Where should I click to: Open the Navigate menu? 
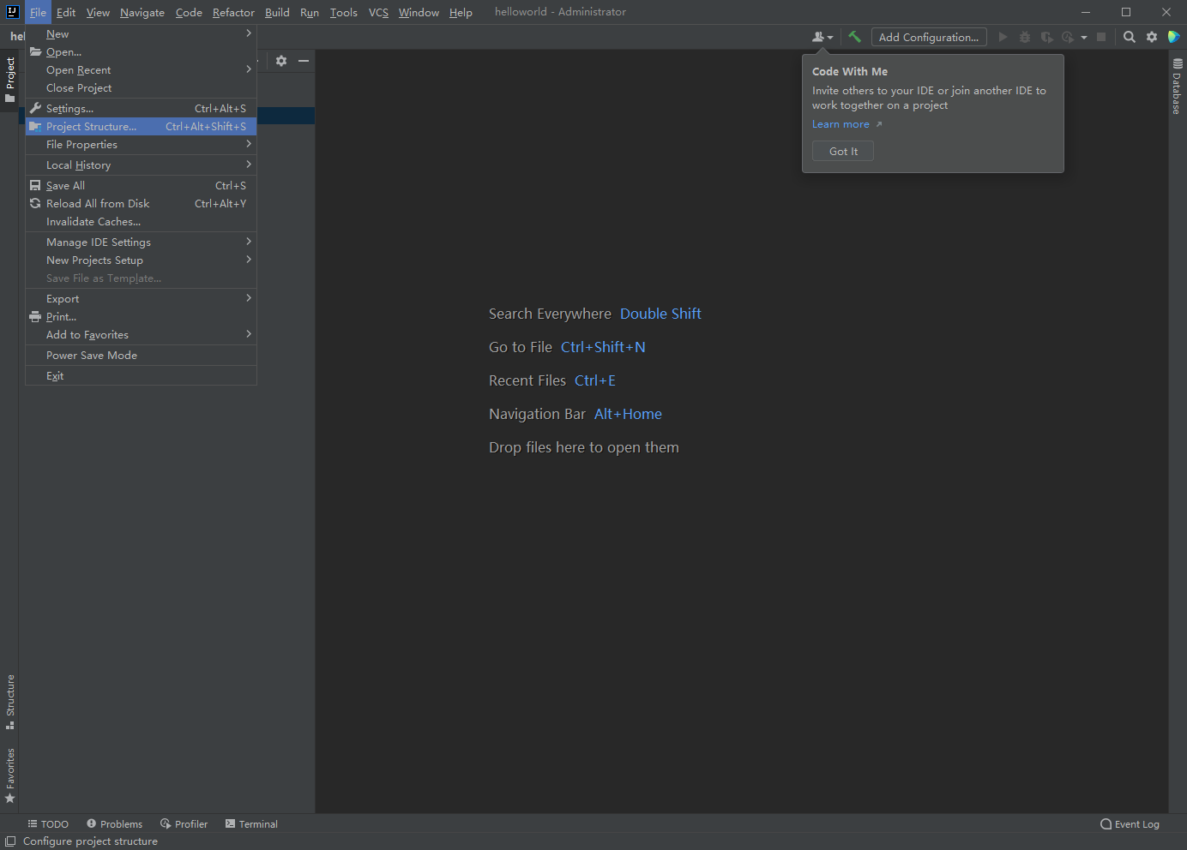click(142, 12)
